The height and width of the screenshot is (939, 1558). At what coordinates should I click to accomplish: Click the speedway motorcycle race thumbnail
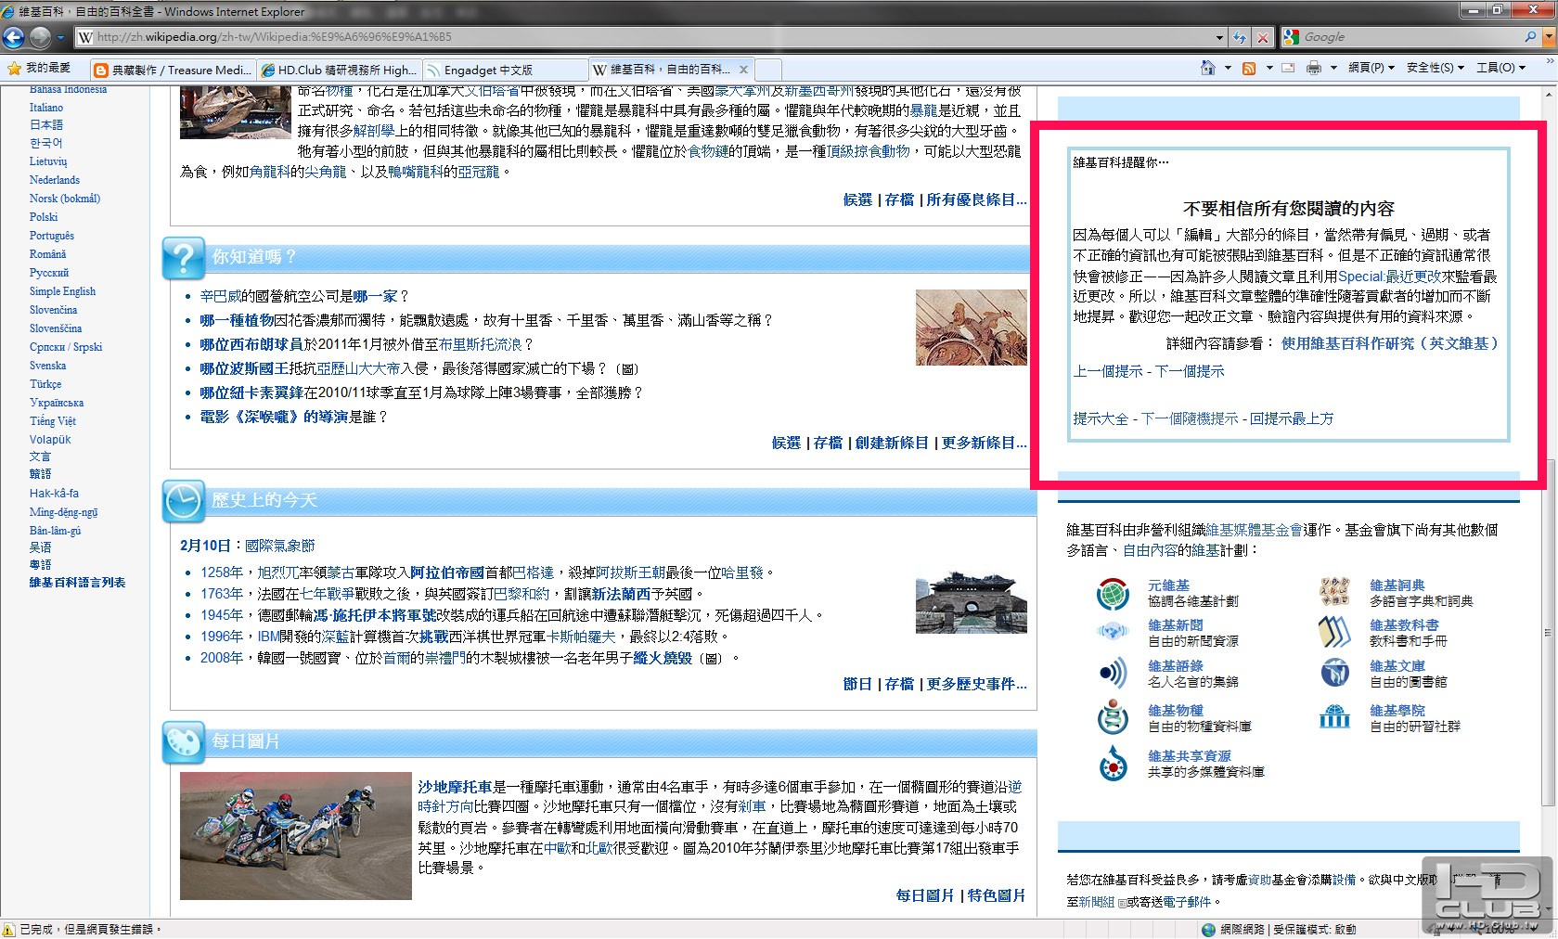coord(296,836)
